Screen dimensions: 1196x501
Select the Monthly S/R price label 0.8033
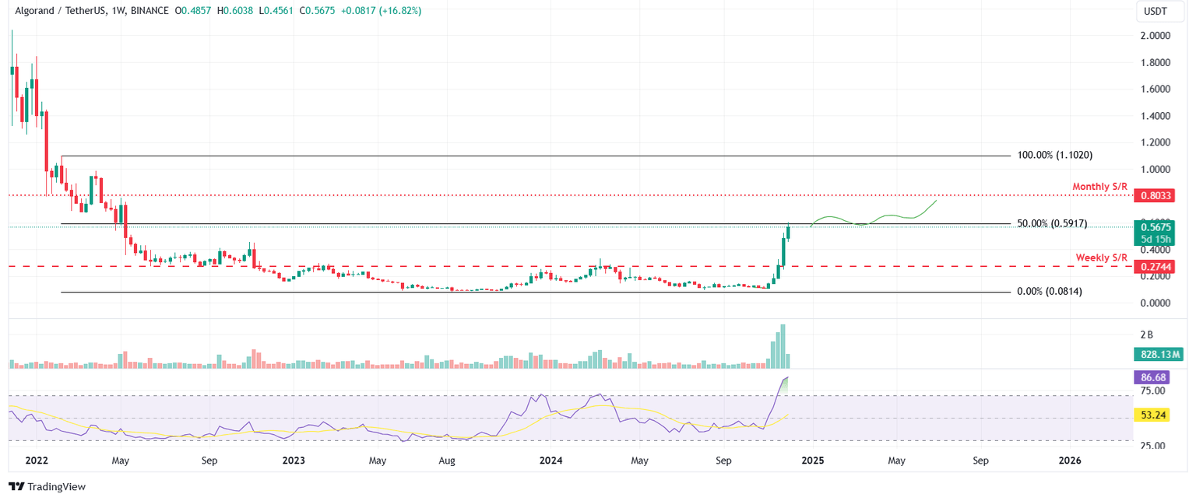[x=1156, y=196]
